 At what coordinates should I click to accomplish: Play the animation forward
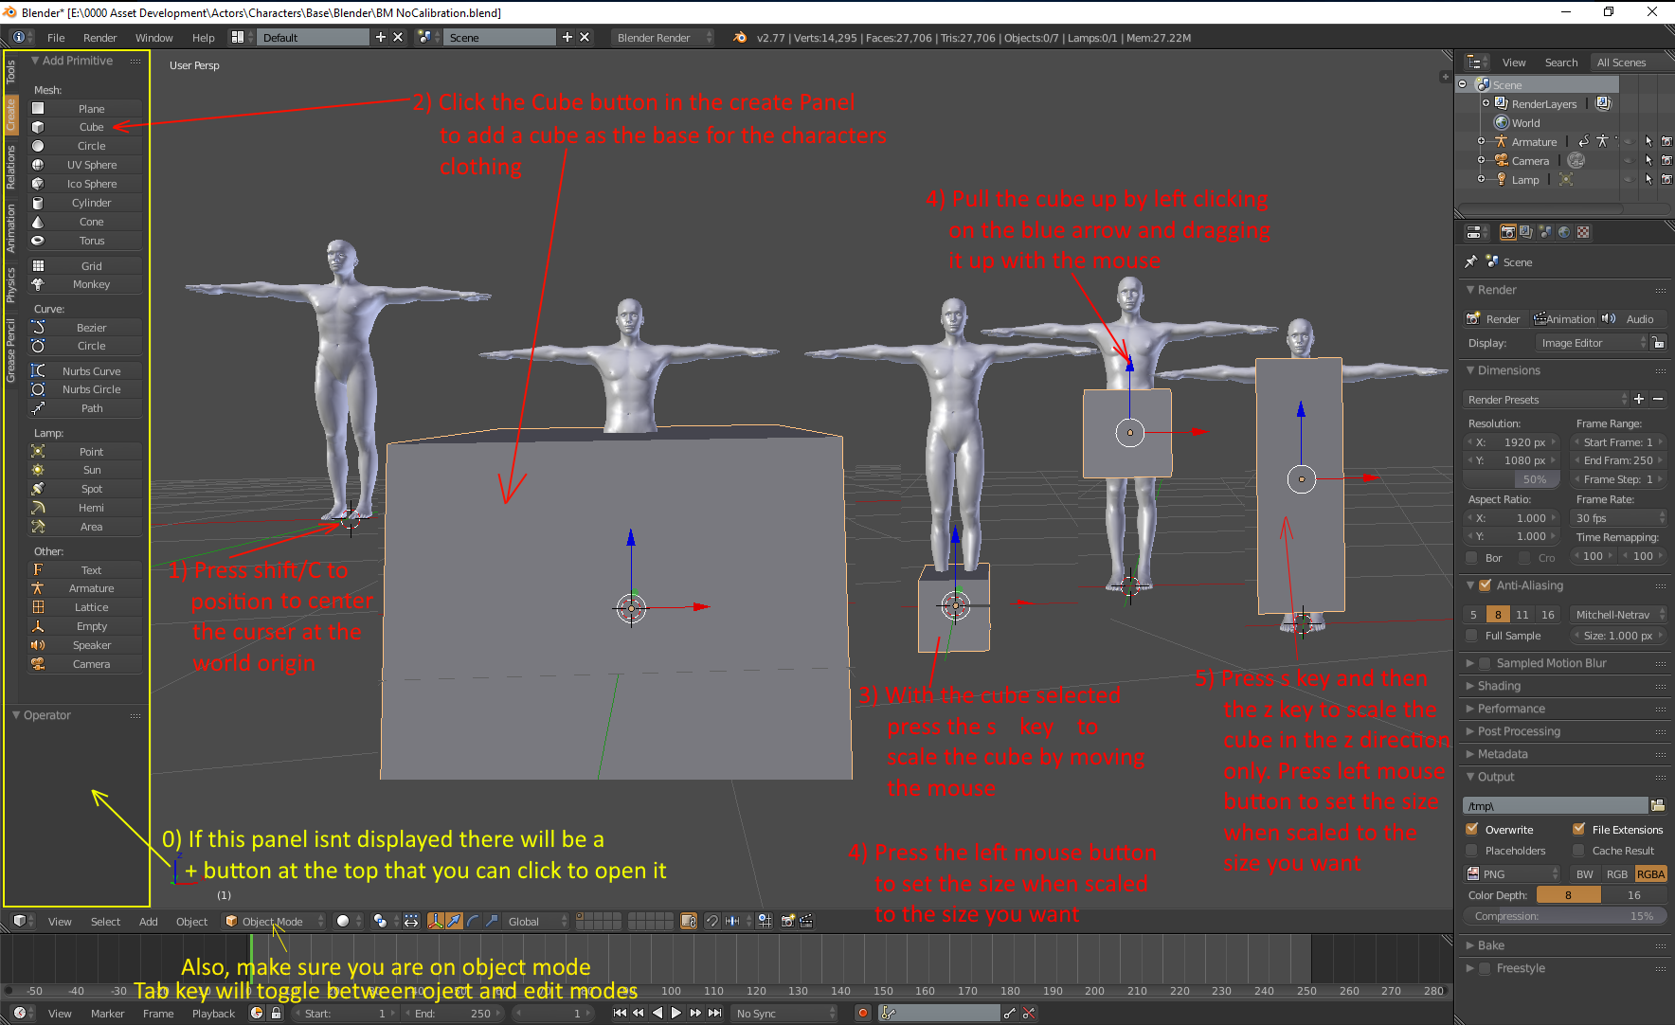pyautogui.click(x=675, y=1013)
